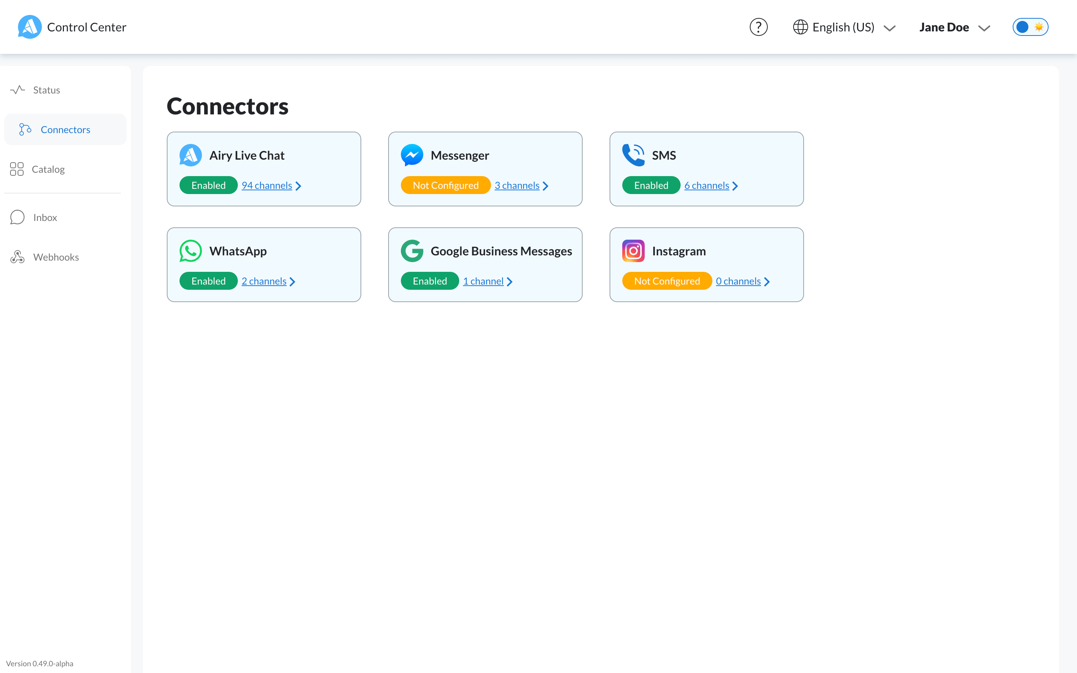The width and height of the screenshot is (1077, 673).
Task: Click the SMS phone icon
Action: pyautogui.click(x=633, y=155)
